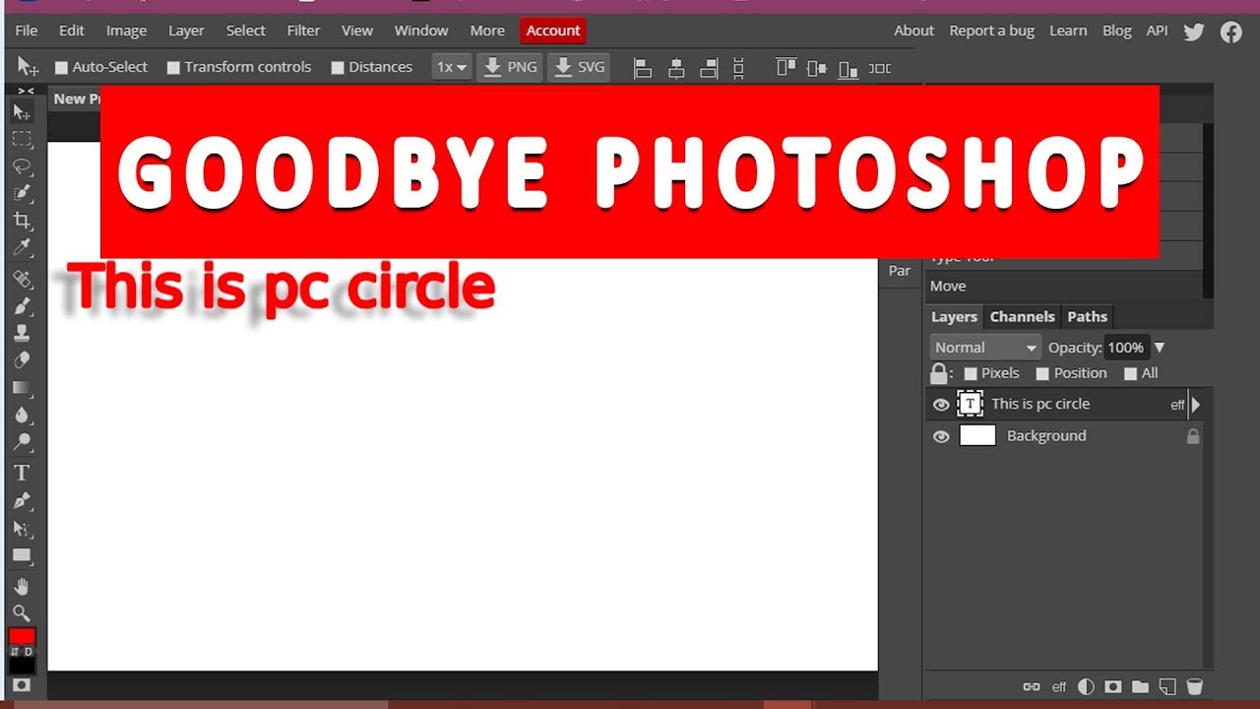Activate the Hand tool
This screenshot has width=1260, height=709.
(x=22, y=587)
